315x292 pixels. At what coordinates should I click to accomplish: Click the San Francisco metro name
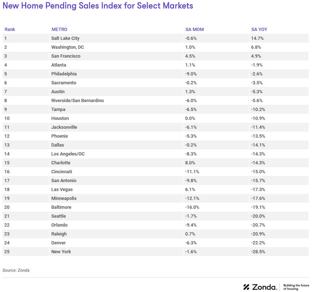point(66,56)
